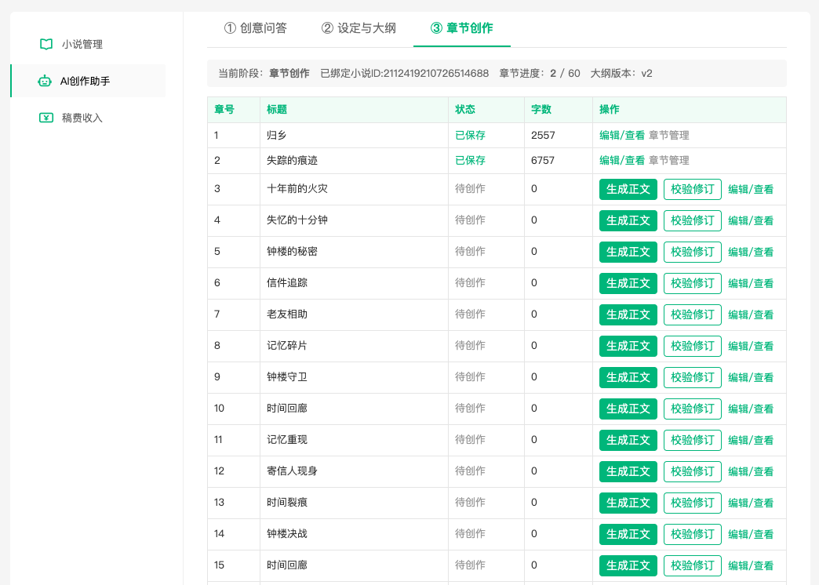The width and height of the screenshot is (819, 585).
Task: Open 编辑/查看 for 十年前的火灾
Action: (x=751, y=189)
